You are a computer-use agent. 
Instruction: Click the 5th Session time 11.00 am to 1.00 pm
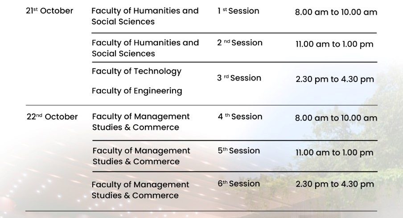click(334, 153)
